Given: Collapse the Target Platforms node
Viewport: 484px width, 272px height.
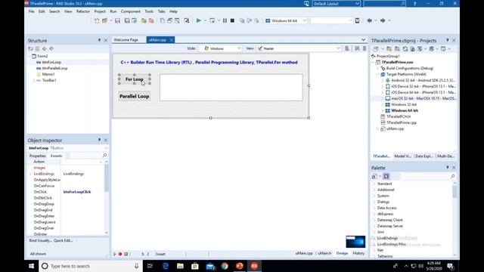Looking at the screenshot, I should (x=378, y=74).
